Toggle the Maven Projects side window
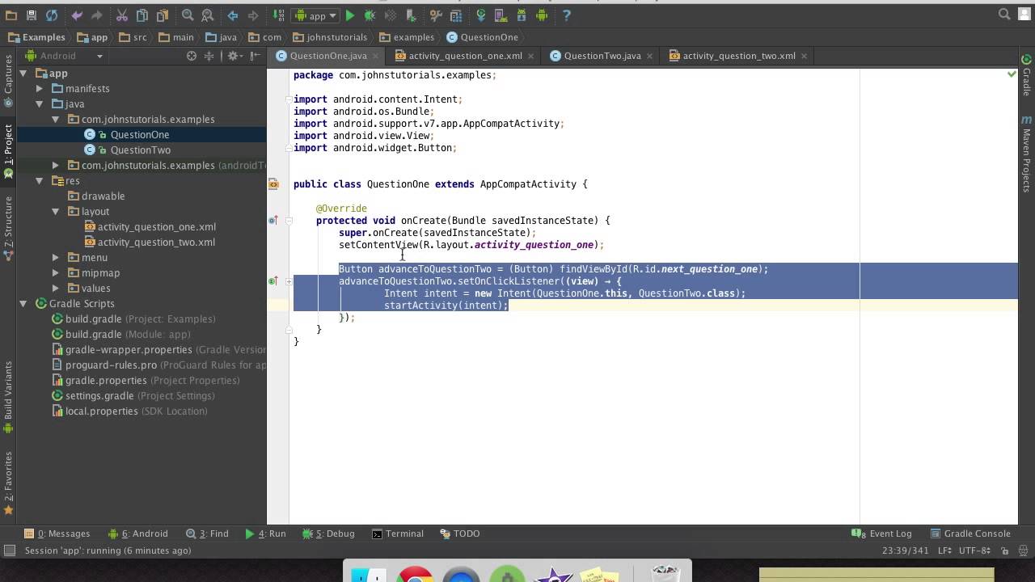 [1027, 154]
